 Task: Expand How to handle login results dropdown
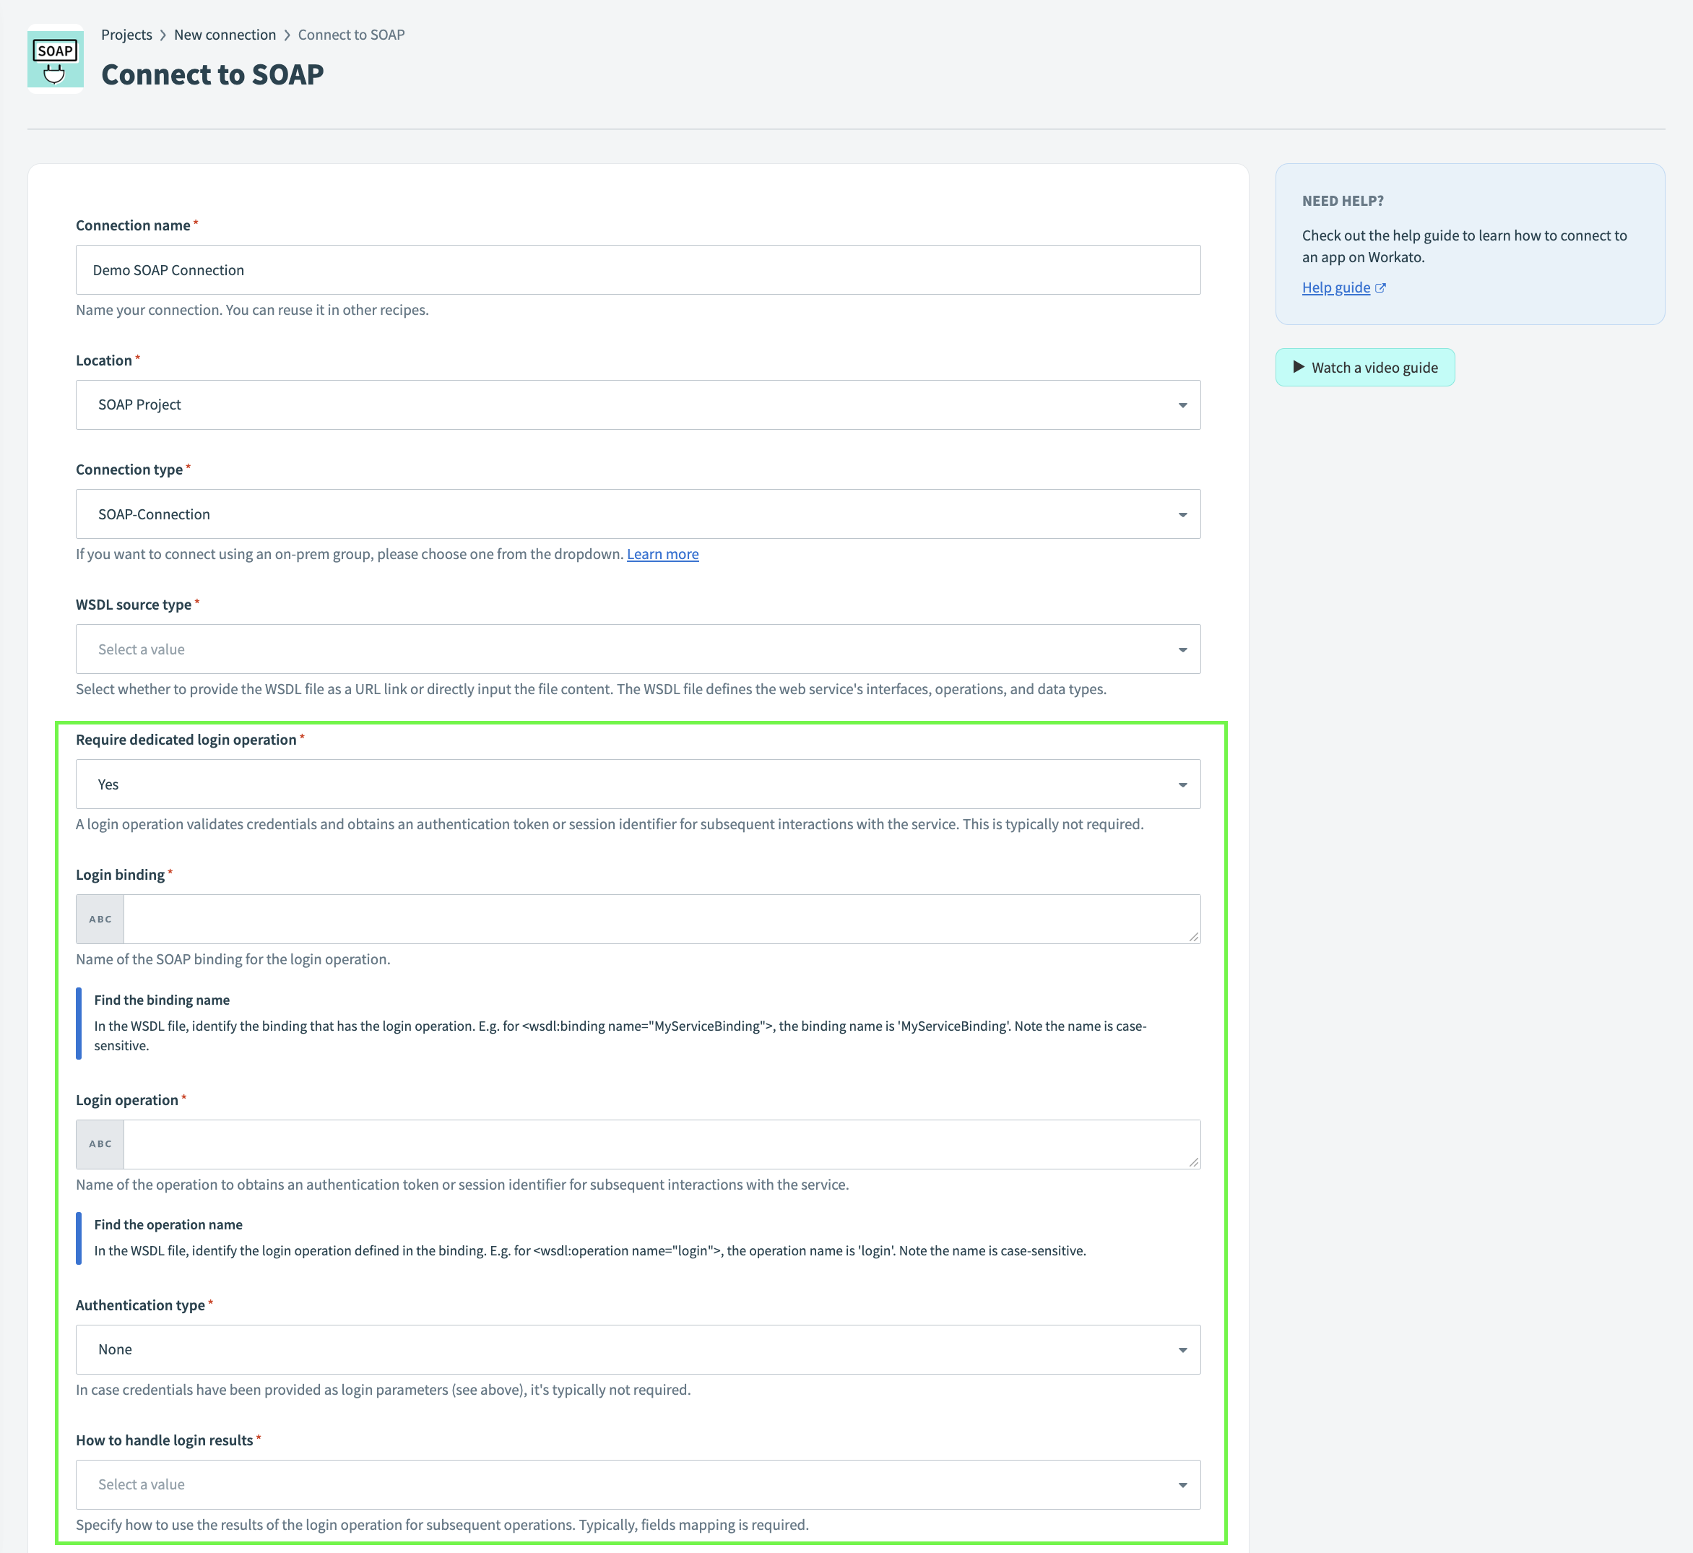[x=638, y=1484]
